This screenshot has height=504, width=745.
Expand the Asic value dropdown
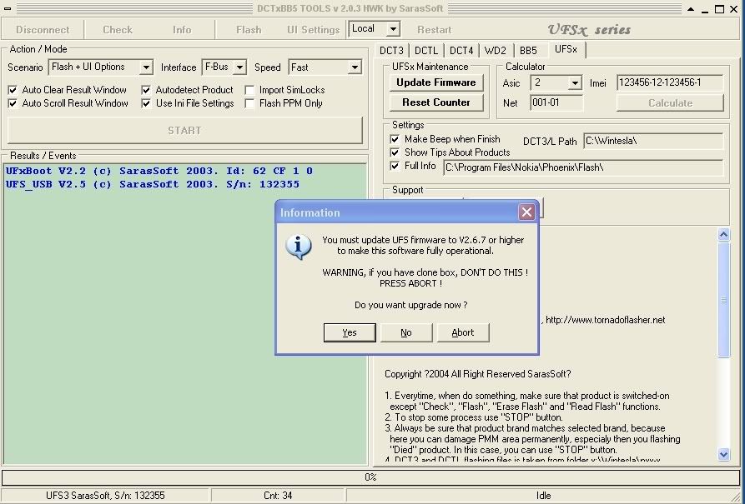(x=575, y=83)
